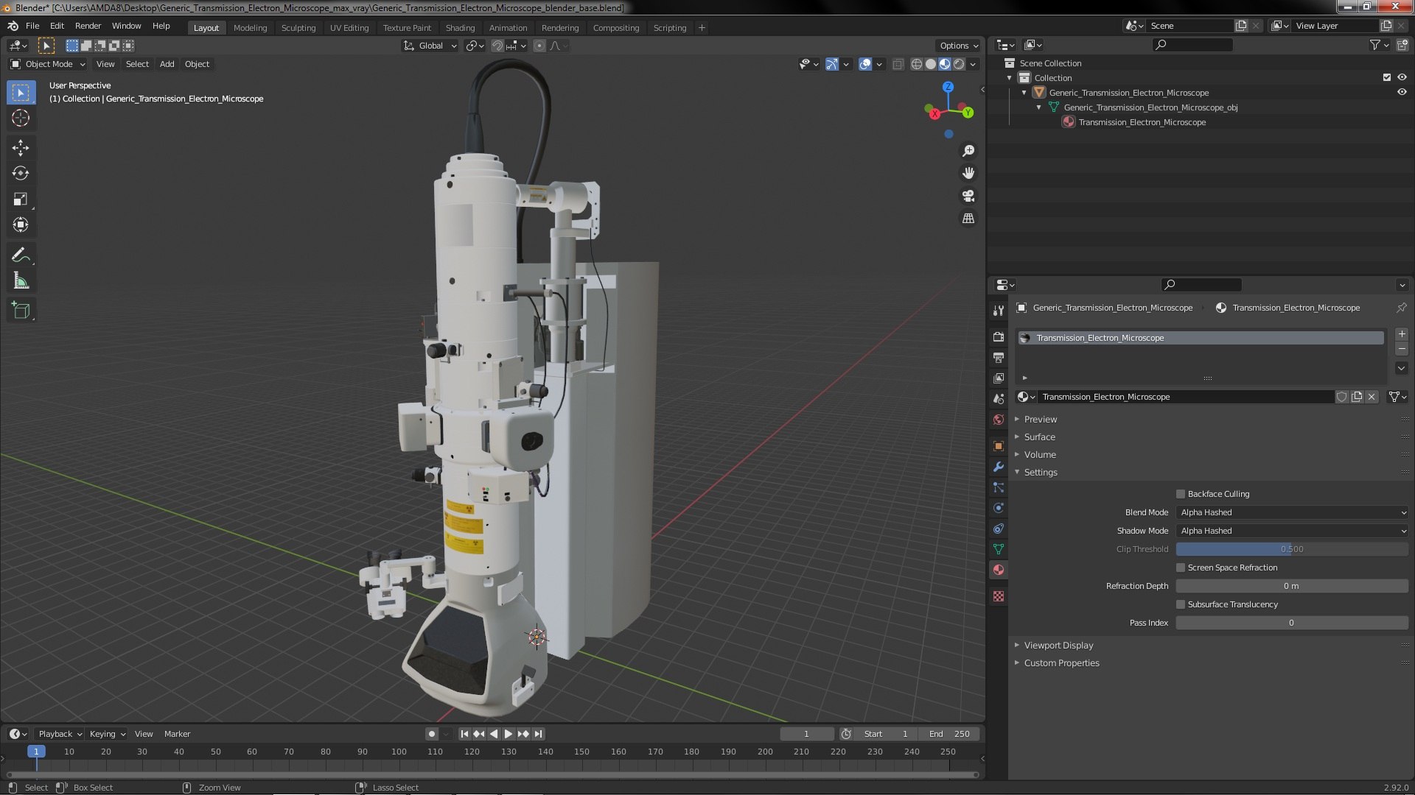
Task: Open the Shadow Mode dropdown
Action: [x=1292, y=531]
